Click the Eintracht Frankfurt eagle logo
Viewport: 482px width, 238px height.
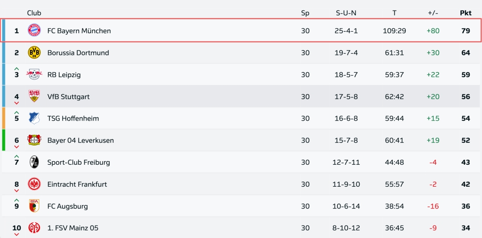(34, 184)
